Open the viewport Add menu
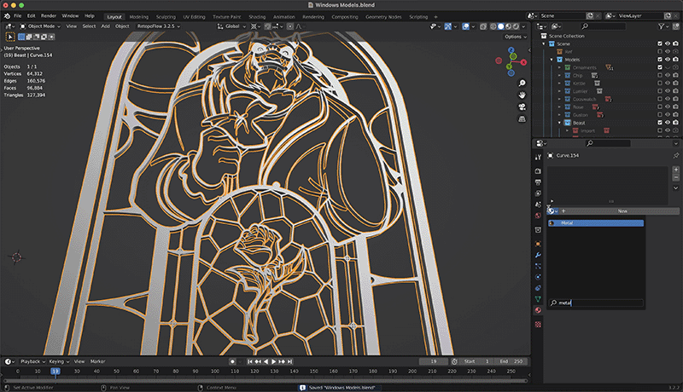The height and width of the screenshot is (392, 683). click(x=105, y=26)
